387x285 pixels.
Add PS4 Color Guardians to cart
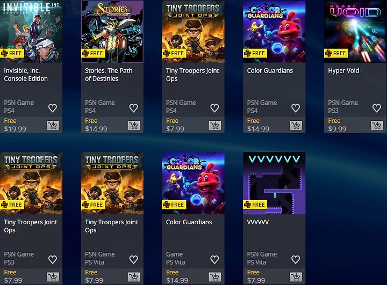click(296, 126)
